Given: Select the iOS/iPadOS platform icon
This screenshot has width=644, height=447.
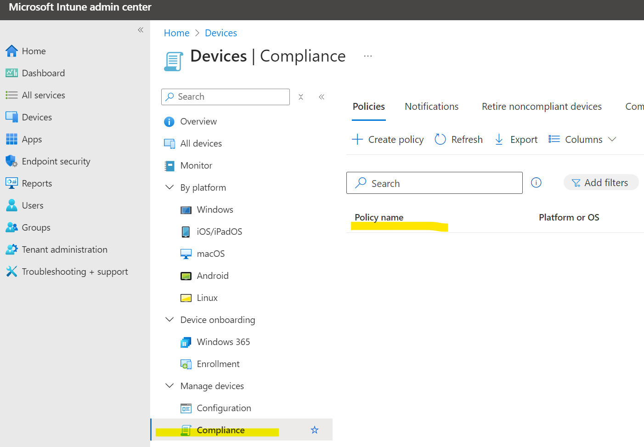Looking at the screenshot, I should [x=186, y=232].
